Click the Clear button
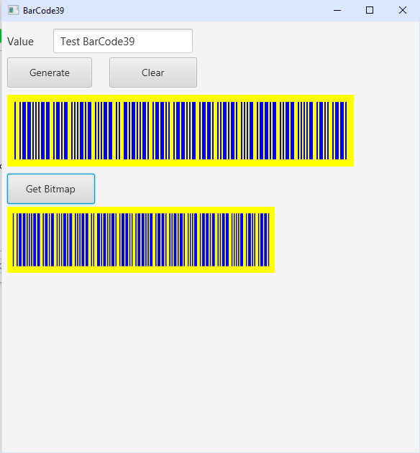 tap(153, 73)
